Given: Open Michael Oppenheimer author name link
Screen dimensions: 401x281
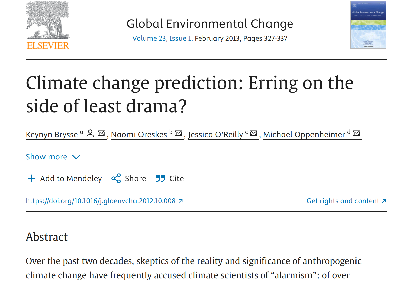Looking at the screenshot, I should pos(304,135).
